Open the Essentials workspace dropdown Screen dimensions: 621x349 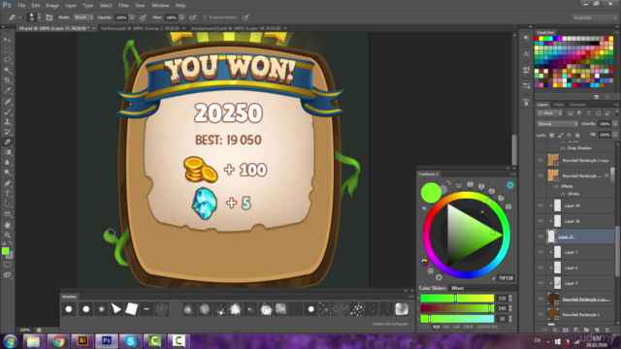(x=595, y=17)
